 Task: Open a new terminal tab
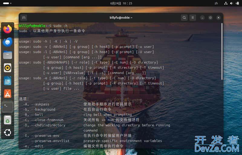point(24,18)
